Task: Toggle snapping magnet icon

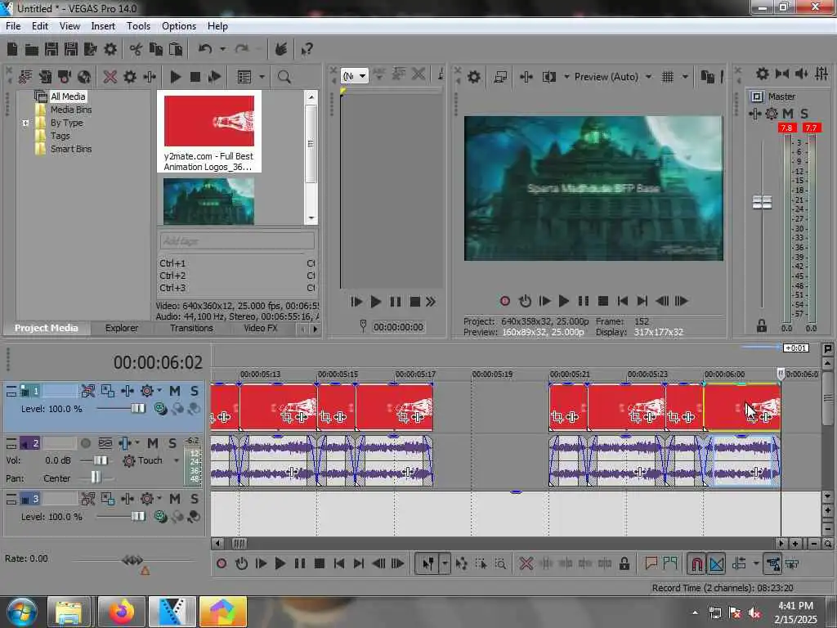Action: [696, 563]
